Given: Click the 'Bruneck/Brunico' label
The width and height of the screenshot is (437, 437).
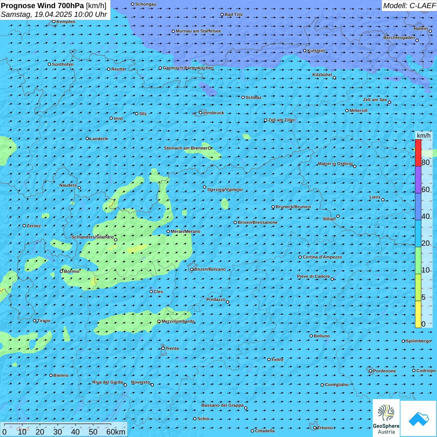Looking at the screenshot, I should (x=293, y=207).
